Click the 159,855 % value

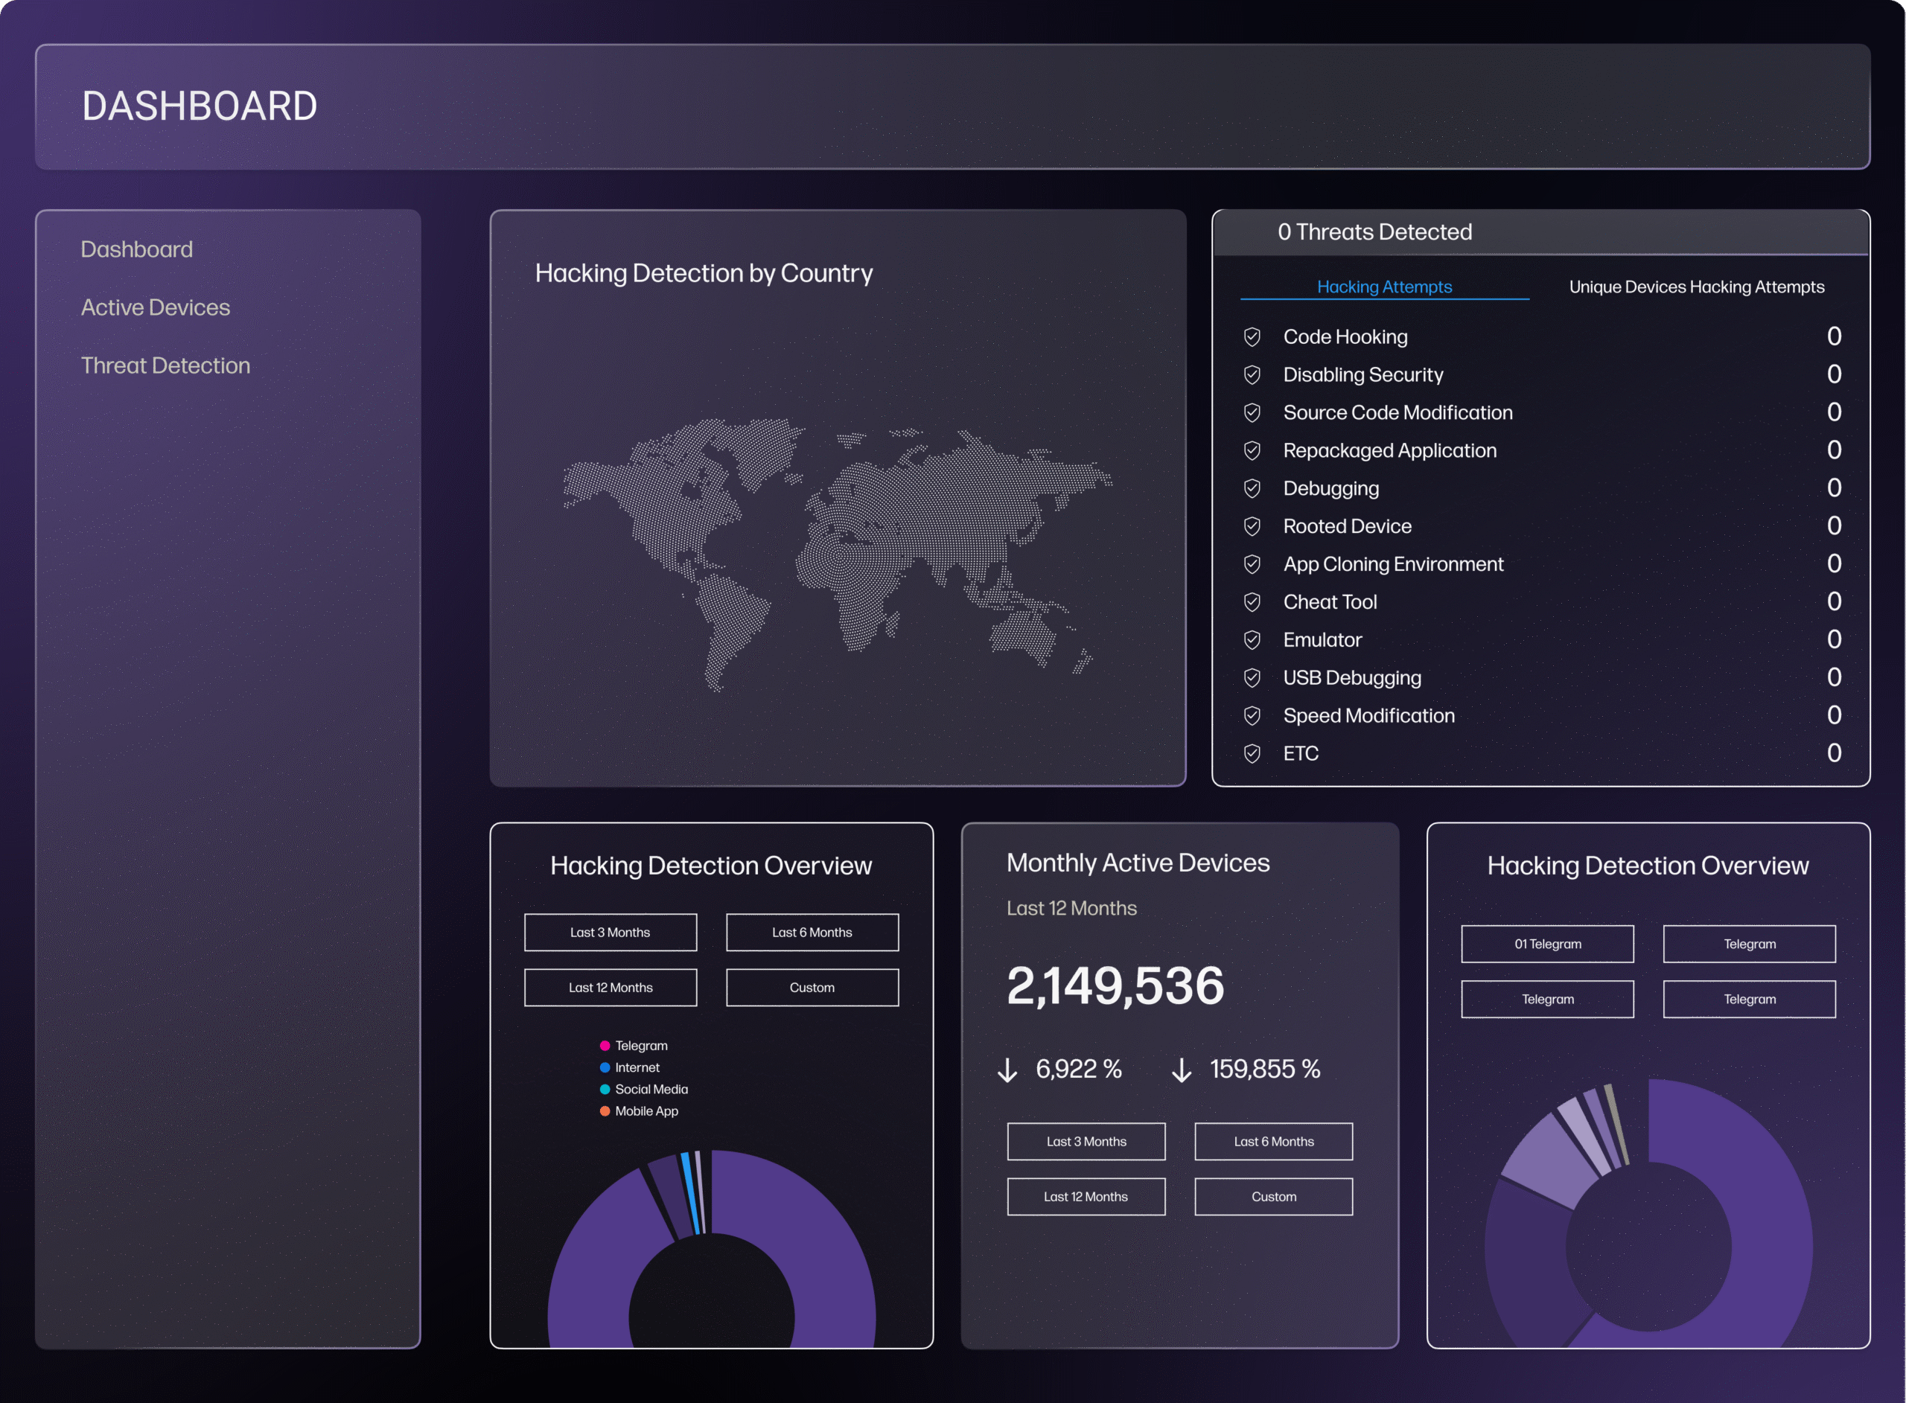1265,1070
